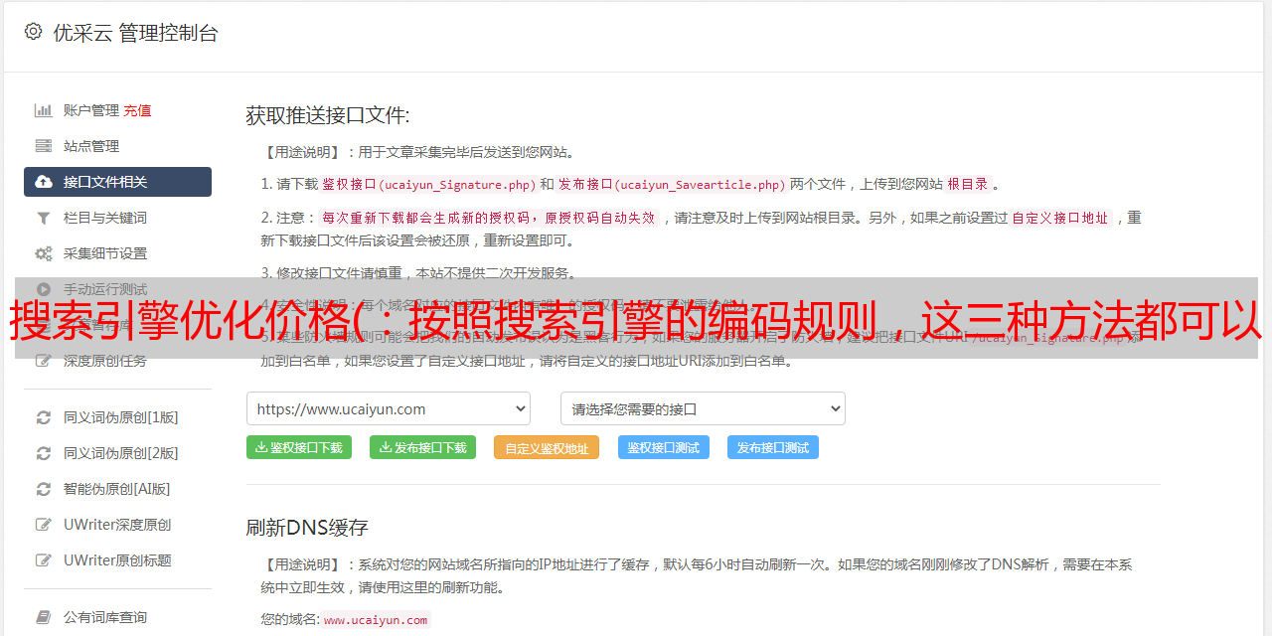Image resolution: width=1272 pixels, height=636 pixels.
Task: Click the bar chart icon for 账户管理
Action: tap(44, 110)
